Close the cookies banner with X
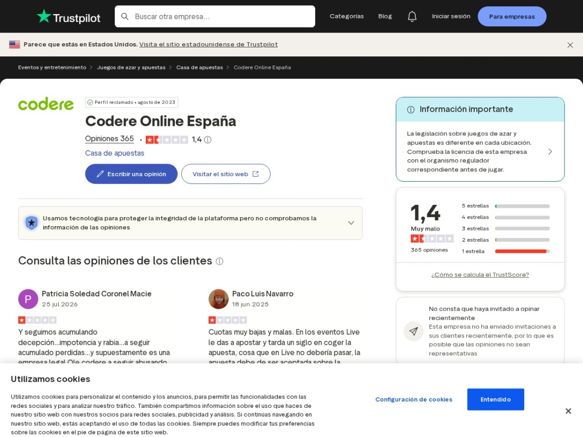Screen dimensions: 583x437 568,411
